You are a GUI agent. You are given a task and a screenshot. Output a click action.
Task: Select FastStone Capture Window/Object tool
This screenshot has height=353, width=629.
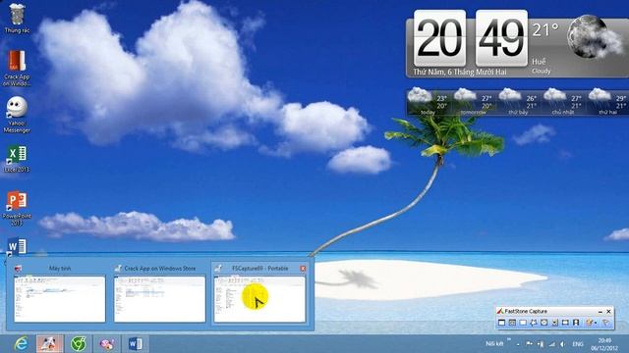(x=512, y=323)
